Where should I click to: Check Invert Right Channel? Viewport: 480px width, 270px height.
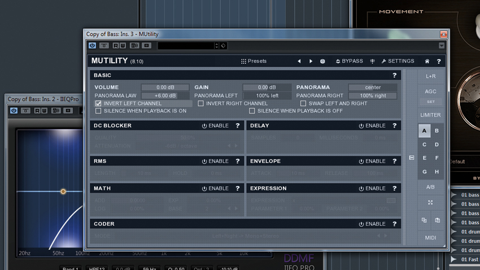201,103
